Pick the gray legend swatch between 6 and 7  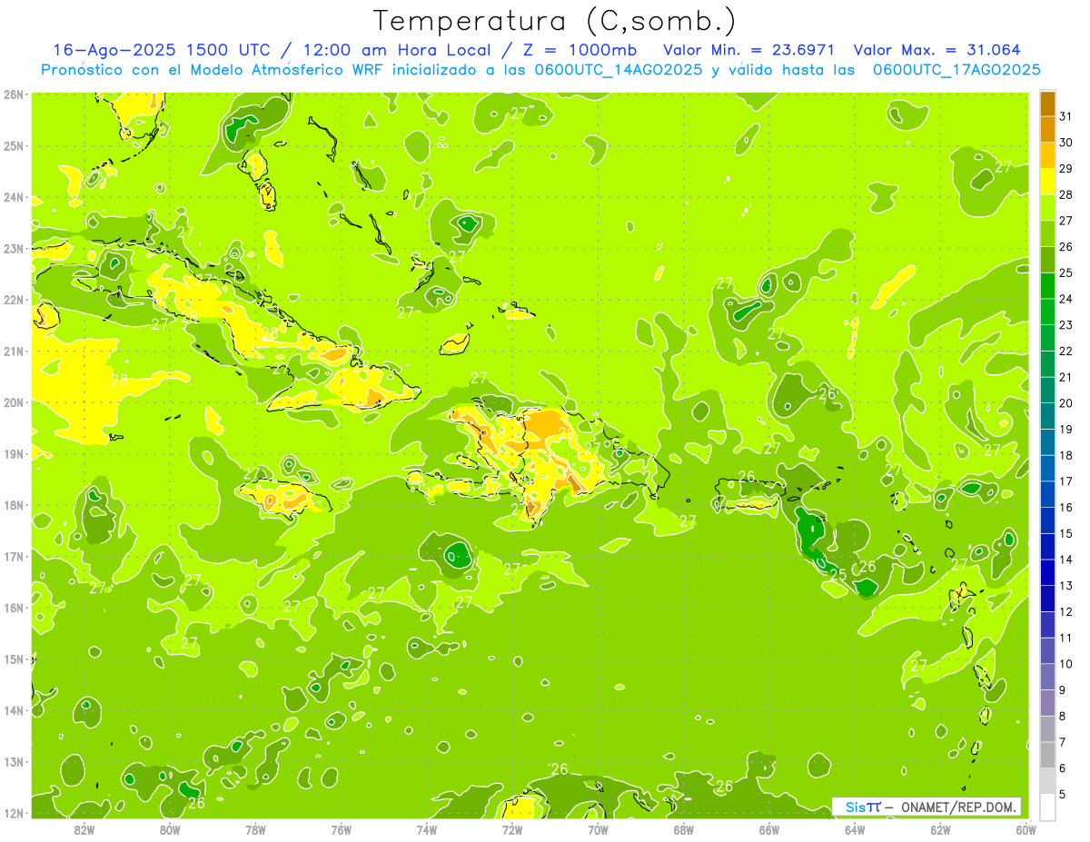coord(1047,754)
